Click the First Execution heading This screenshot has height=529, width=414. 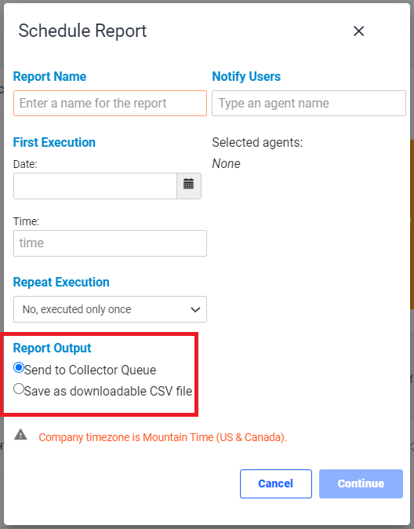[x=54, y=142]
